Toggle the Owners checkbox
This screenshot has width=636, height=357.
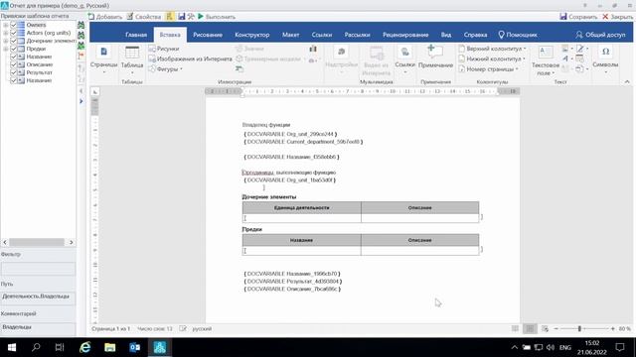pos(13,25)
